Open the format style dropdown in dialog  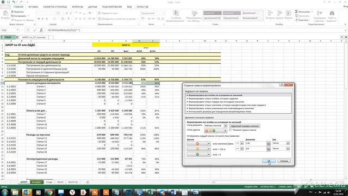225,126
